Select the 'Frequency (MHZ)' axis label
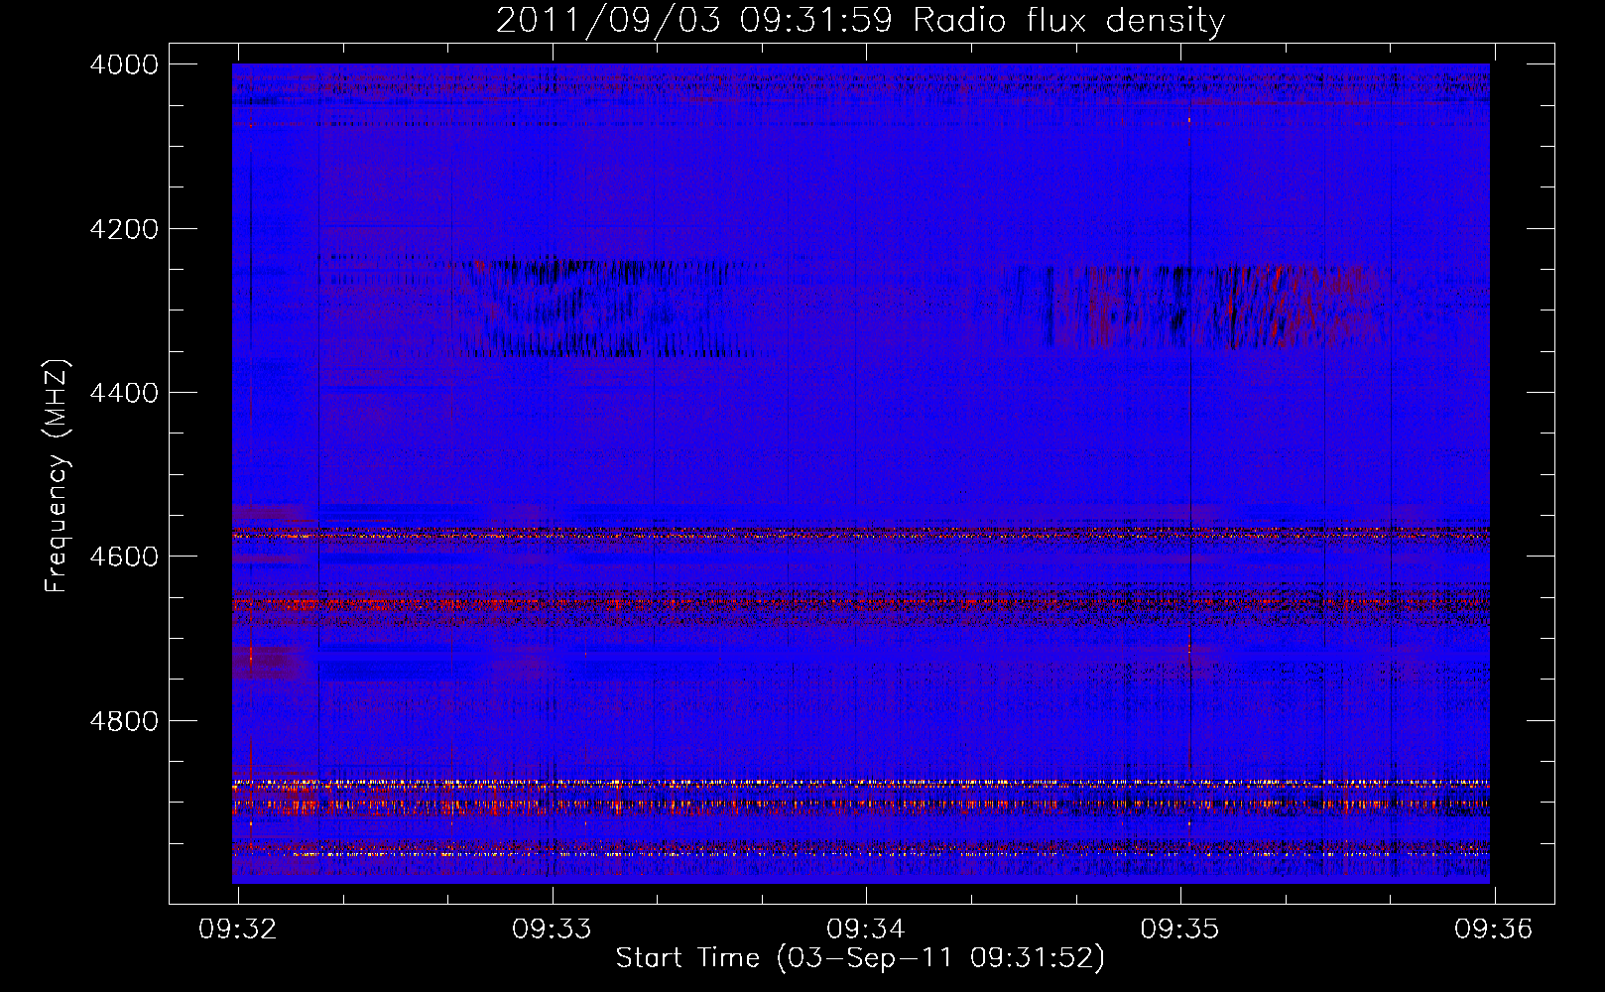1605x992 pixels. [x=57, y=476]
